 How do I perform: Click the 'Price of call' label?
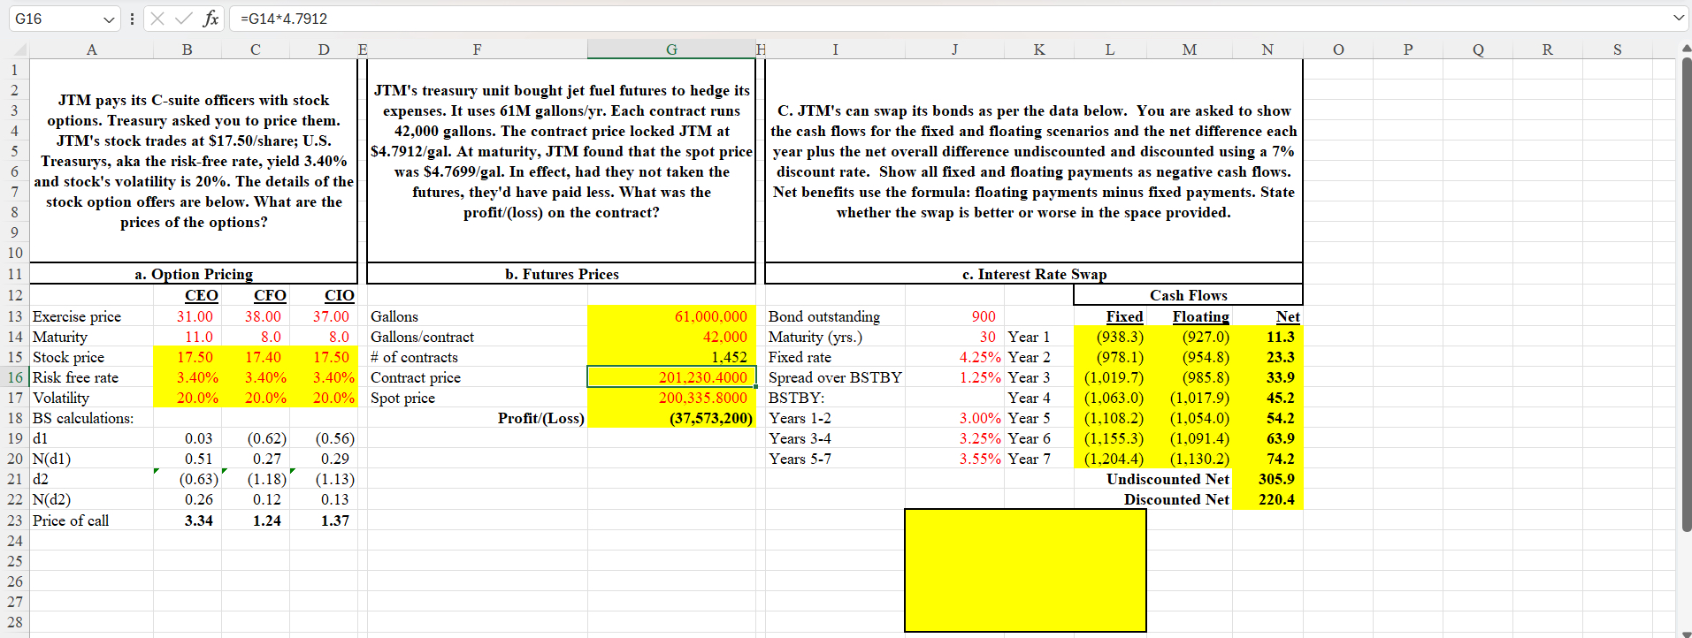(x=71, y=520)
